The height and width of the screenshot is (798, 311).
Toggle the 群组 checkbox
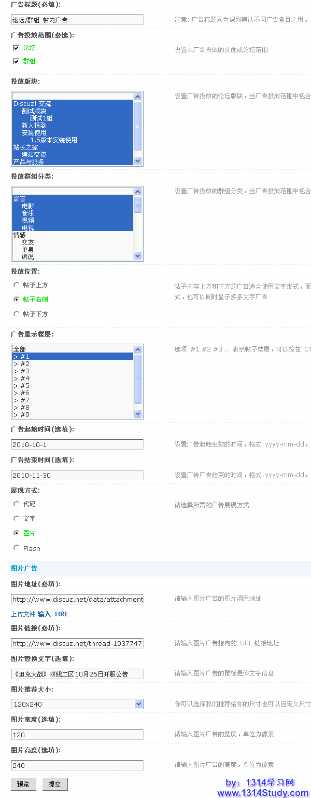[x=16, y=61]
